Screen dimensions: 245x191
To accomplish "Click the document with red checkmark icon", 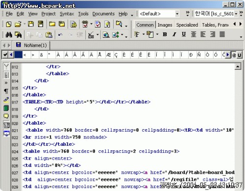I will pyautogui.click(x=98, y=24).
